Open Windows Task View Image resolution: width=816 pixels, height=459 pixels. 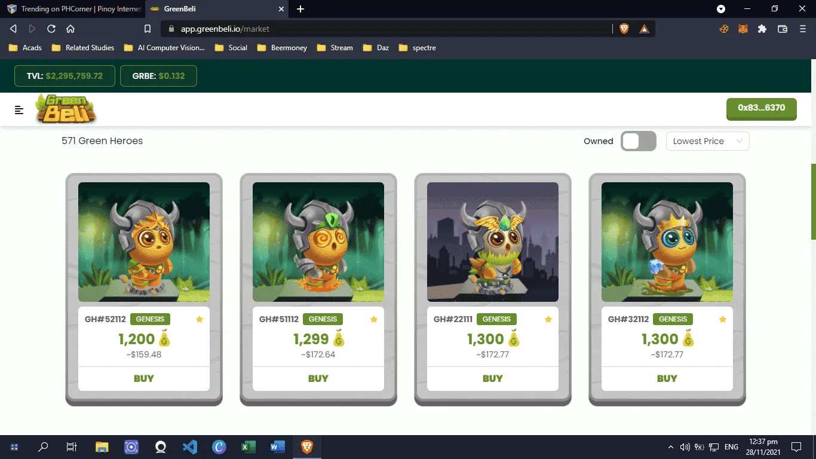(72, 446)
